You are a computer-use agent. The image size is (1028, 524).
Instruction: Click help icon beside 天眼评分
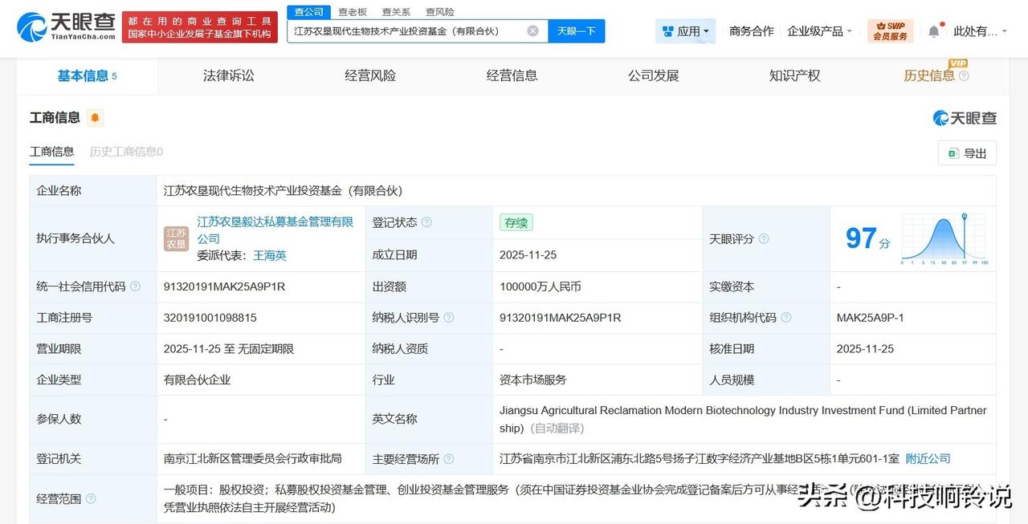(x=764, y=239)
